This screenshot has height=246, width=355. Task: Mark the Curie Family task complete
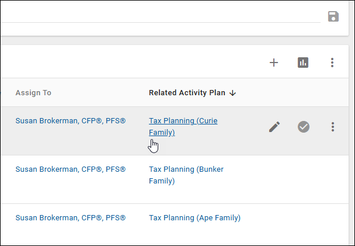[304, 127]
